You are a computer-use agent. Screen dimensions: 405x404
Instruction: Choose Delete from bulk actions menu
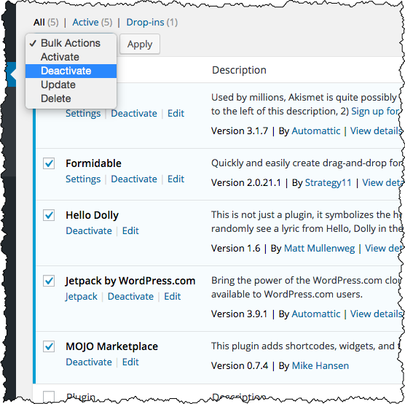click(71, 98)
